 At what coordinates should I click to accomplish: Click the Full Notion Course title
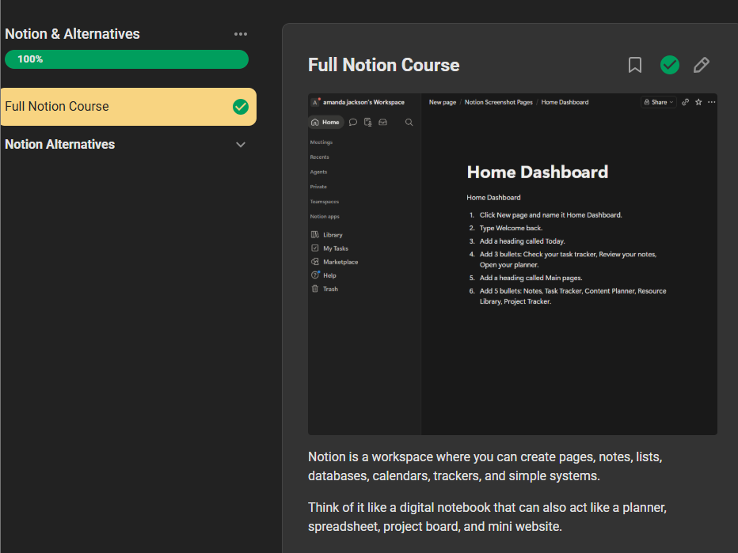point(383,65)
